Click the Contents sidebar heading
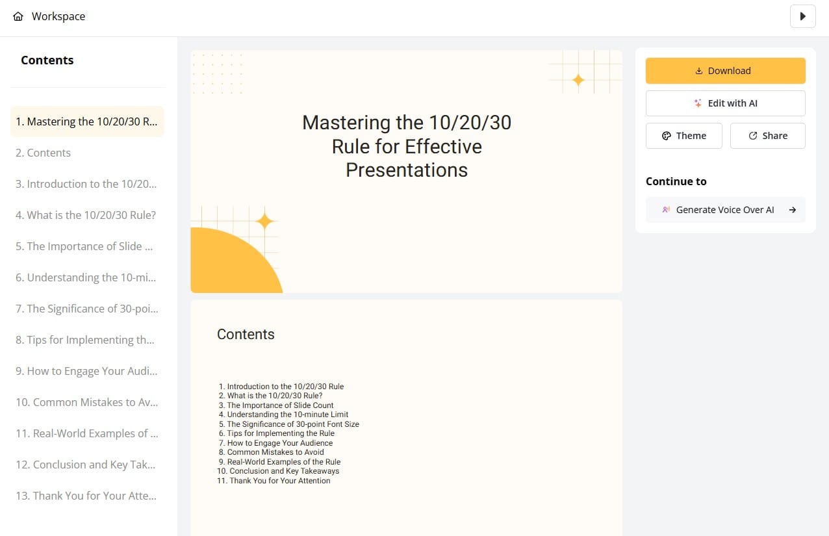This screenshot has height=536, width=829. click(x=47, y=60)
